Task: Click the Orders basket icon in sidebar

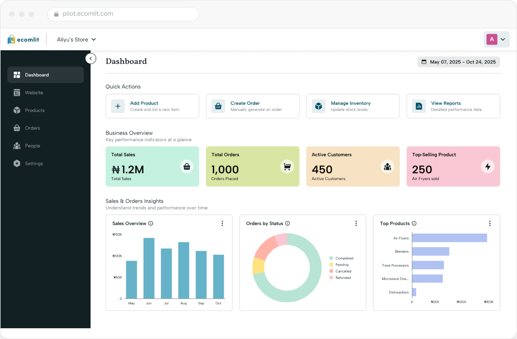Action: (17, 128)
